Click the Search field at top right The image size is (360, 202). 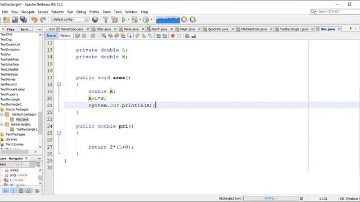tap(335, 11)
